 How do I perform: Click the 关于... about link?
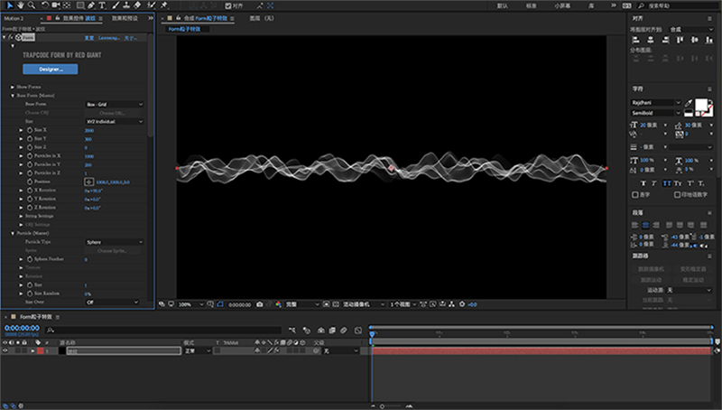(130, 38)
